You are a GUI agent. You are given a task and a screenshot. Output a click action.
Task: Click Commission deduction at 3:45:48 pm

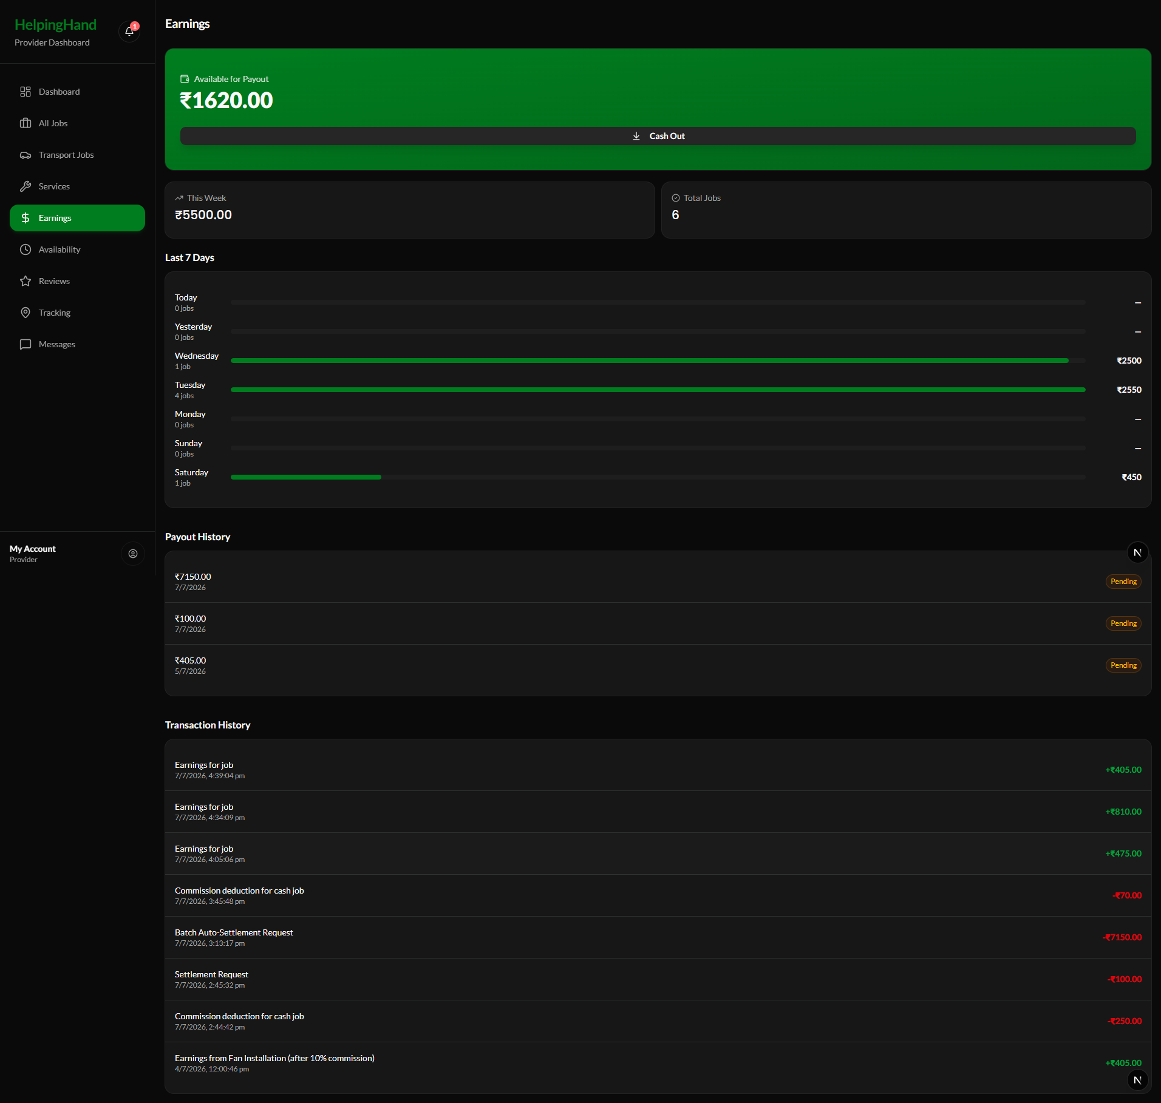point(658,895)
